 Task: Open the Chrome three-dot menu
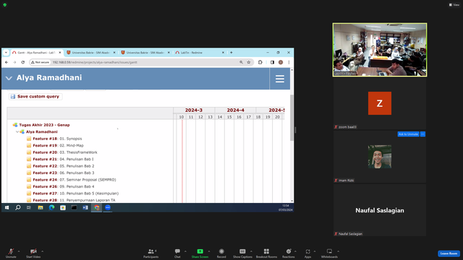point(289,62)
